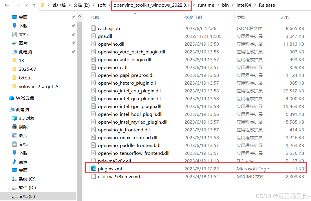311x201 pixels.
Task: Click 文档 (E:) breadcrumb segment
Action: tap(82, 5)
